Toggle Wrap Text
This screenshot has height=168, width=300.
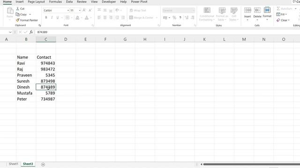pos(138,10)
